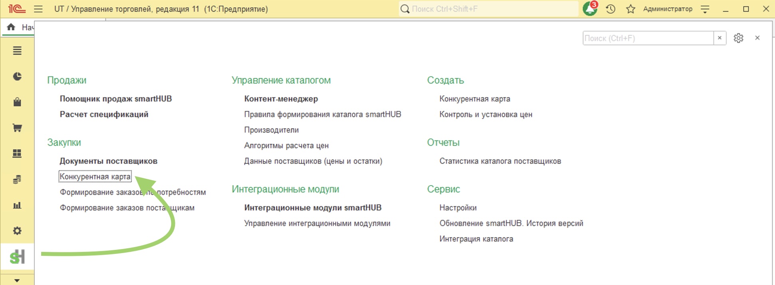Open favorites star icon

[x=631, y=9]
